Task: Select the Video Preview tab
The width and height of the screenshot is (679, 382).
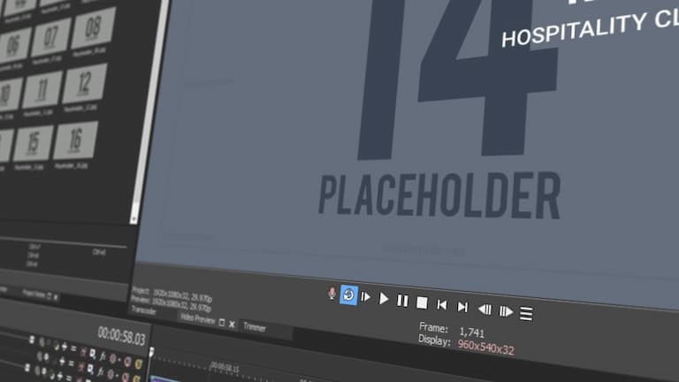Action: coord(197,319)
